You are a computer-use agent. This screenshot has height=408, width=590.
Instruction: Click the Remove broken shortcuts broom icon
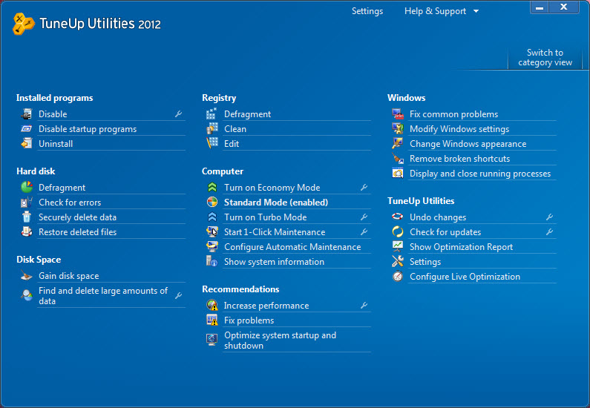coord(397,159)
